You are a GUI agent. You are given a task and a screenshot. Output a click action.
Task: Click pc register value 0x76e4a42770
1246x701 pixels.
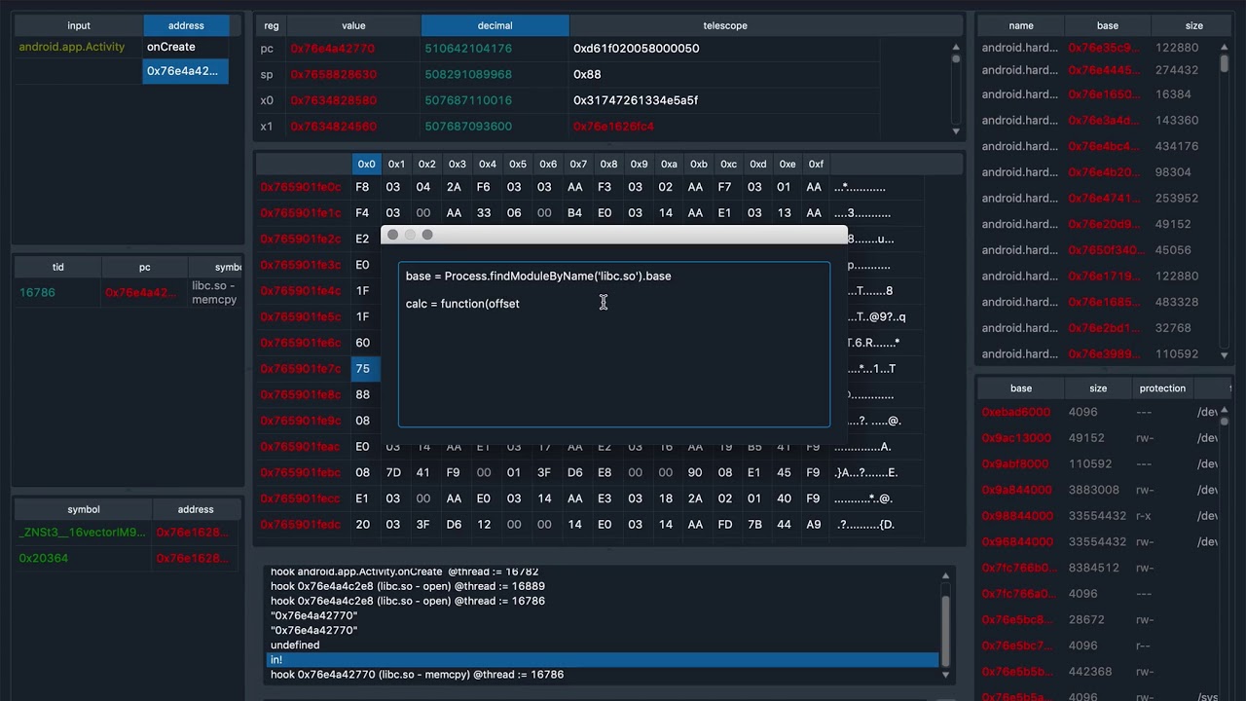point(332,48)
